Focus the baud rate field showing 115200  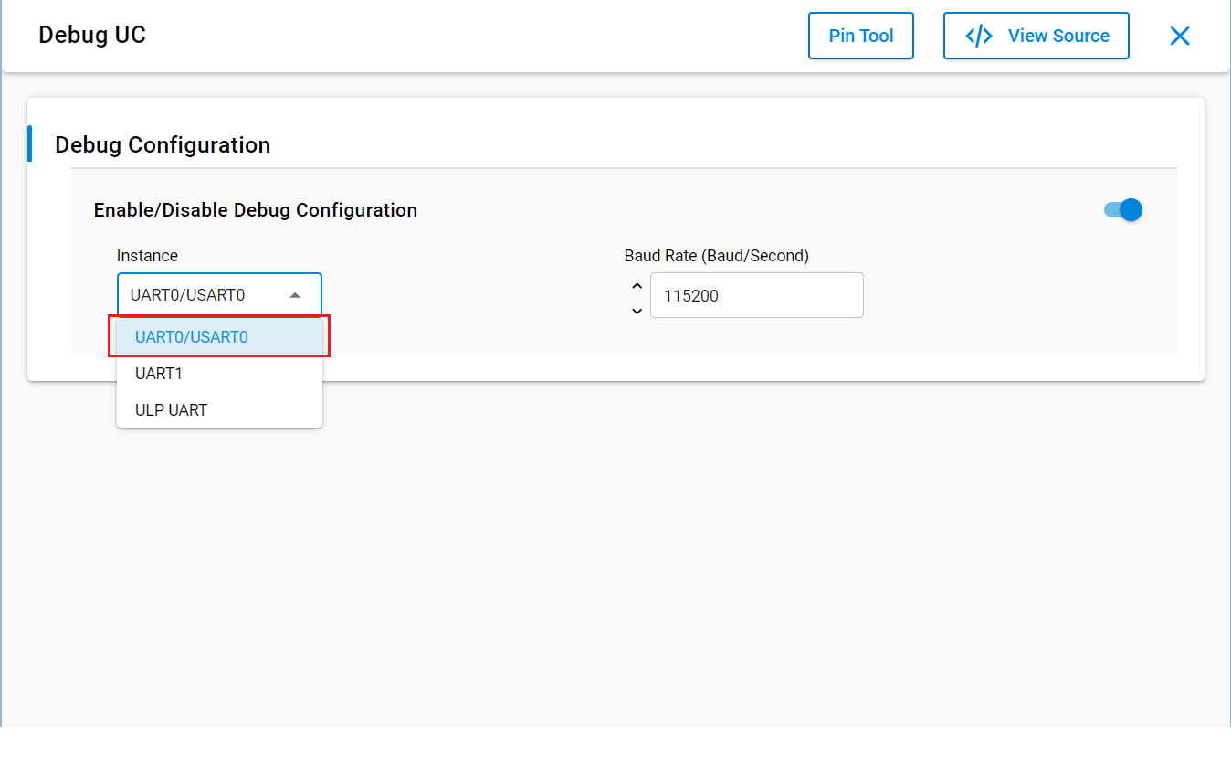(756, 296)
